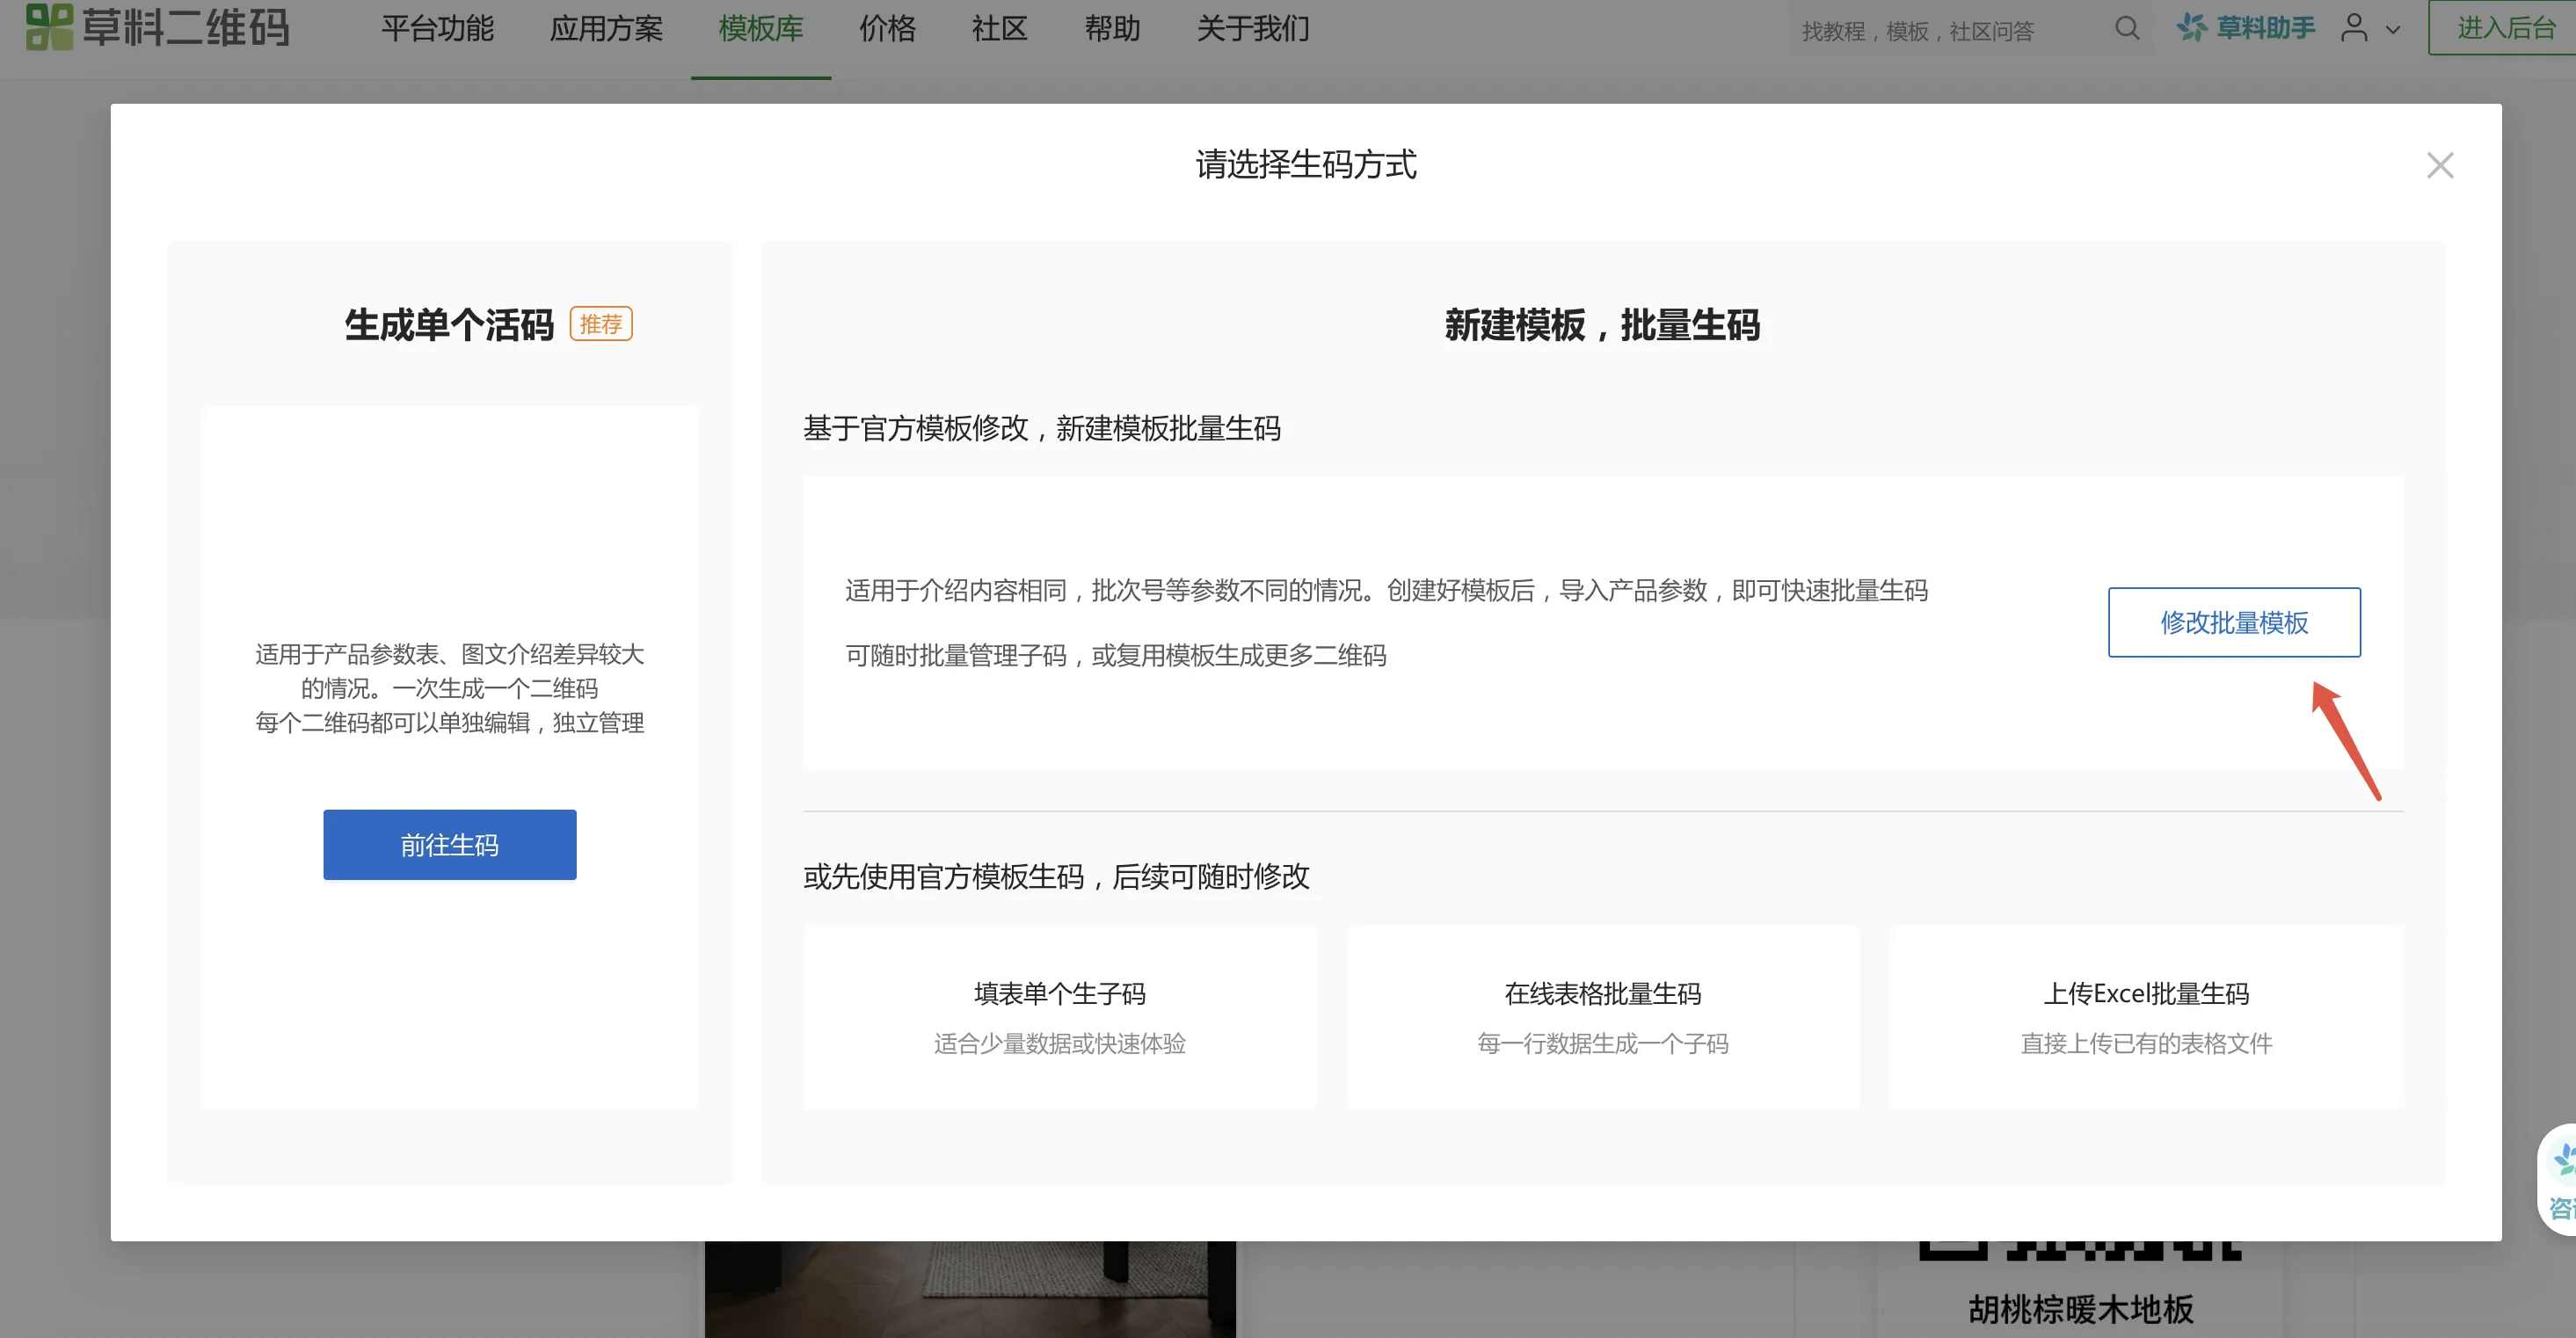Click the 修改批量模板 button

click(2234, 622)
